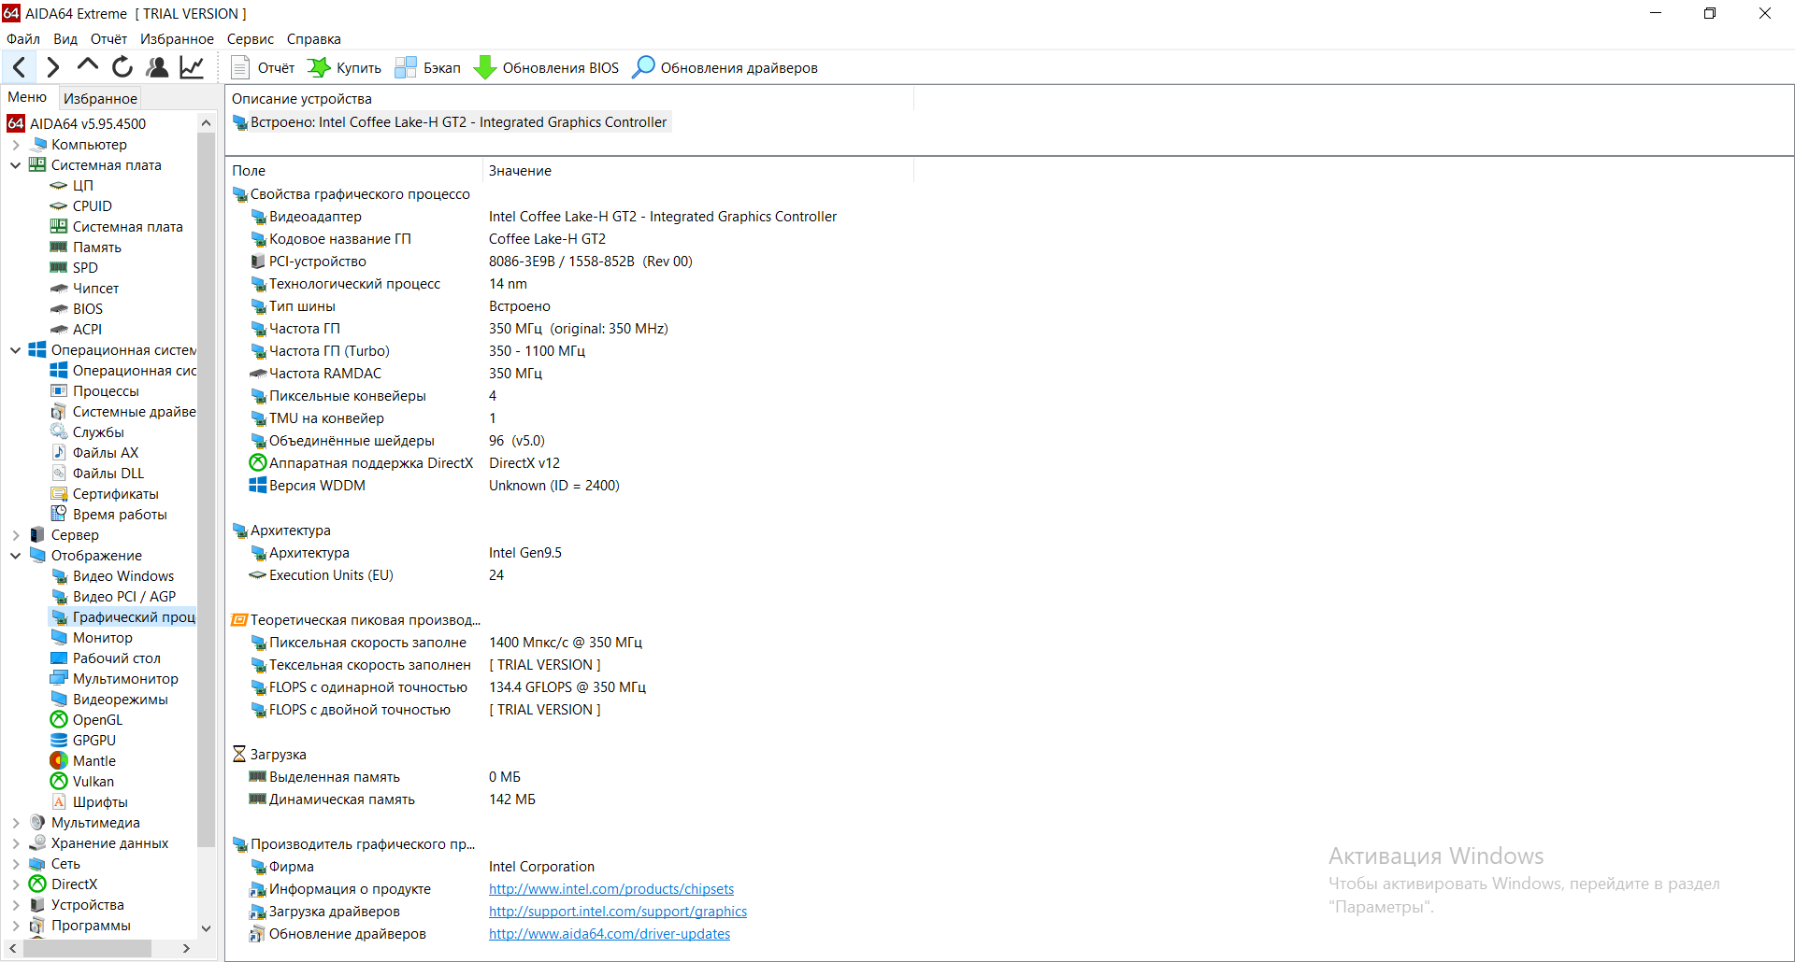1795x962 pixels.
Task: Open the support.intel.com graphics link
Action: (618, 912)
